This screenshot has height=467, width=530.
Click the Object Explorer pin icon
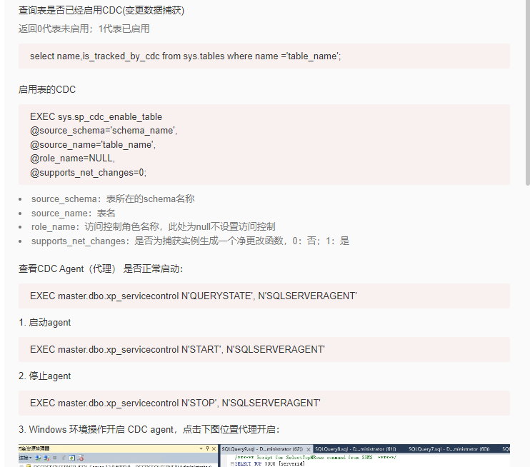click(207, 448)
